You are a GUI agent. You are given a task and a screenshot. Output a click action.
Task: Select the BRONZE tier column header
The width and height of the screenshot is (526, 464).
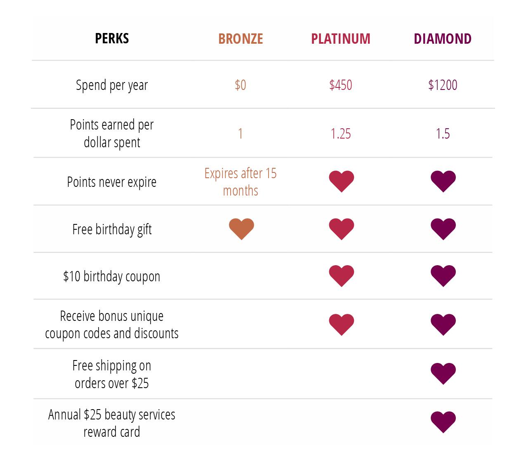[241, 39]
